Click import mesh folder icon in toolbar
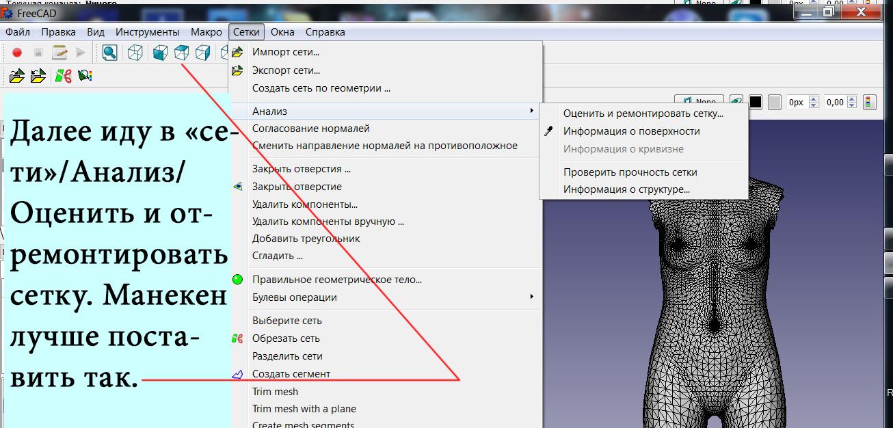The width and height of the screenshot is (893, 428). point(18,76)
